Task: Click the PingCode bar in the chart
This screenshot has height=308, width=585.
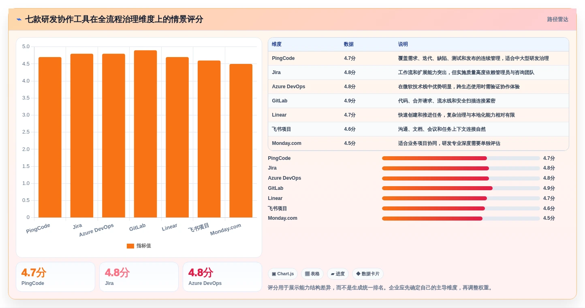Action: [x=50, y=137]
